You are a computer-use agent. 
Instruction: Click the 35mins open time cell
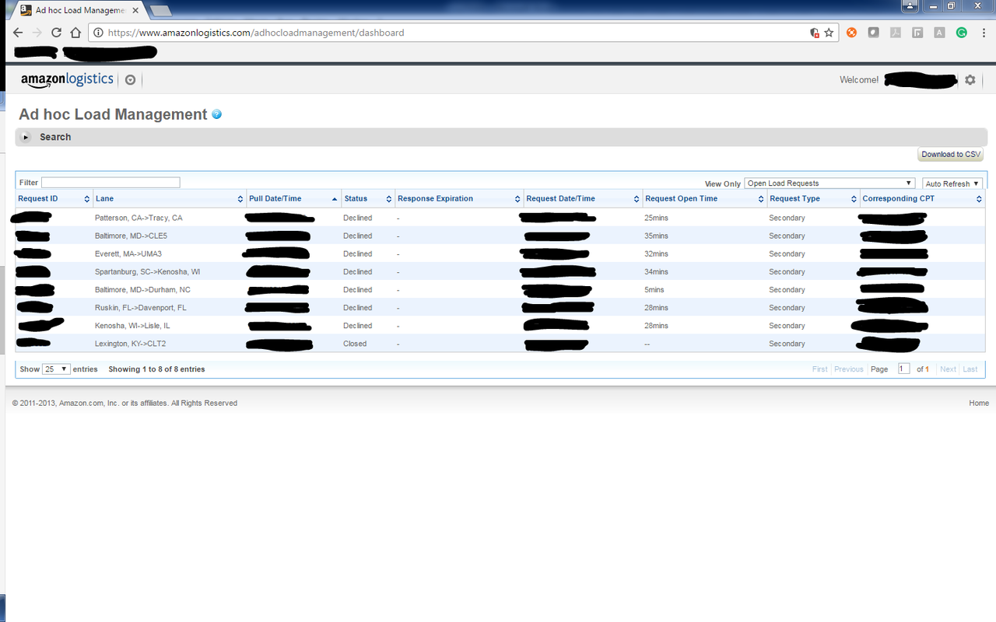click(x=657, y=236)
